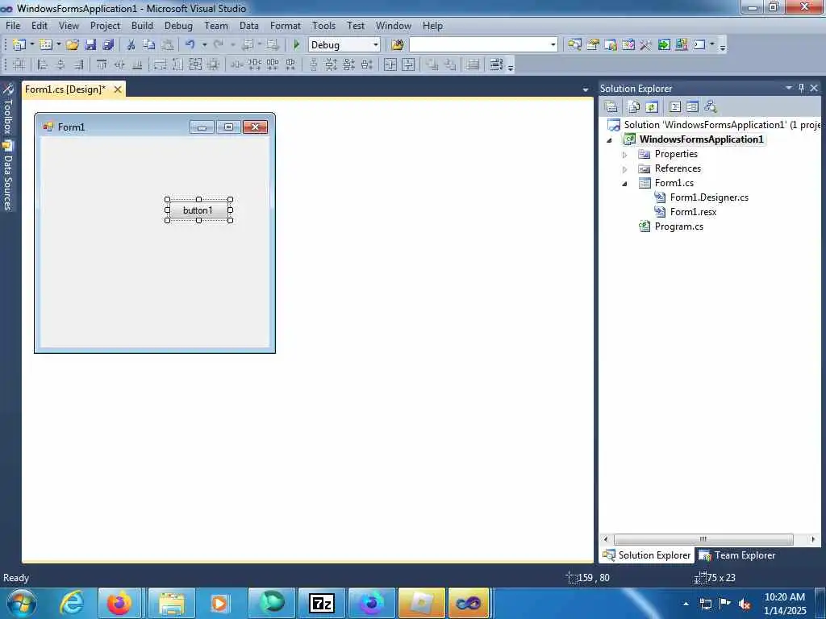Click View Class Diagram in Solution Explorer toolbar
This screenshot has width=826, height=619.
point(711,107)
